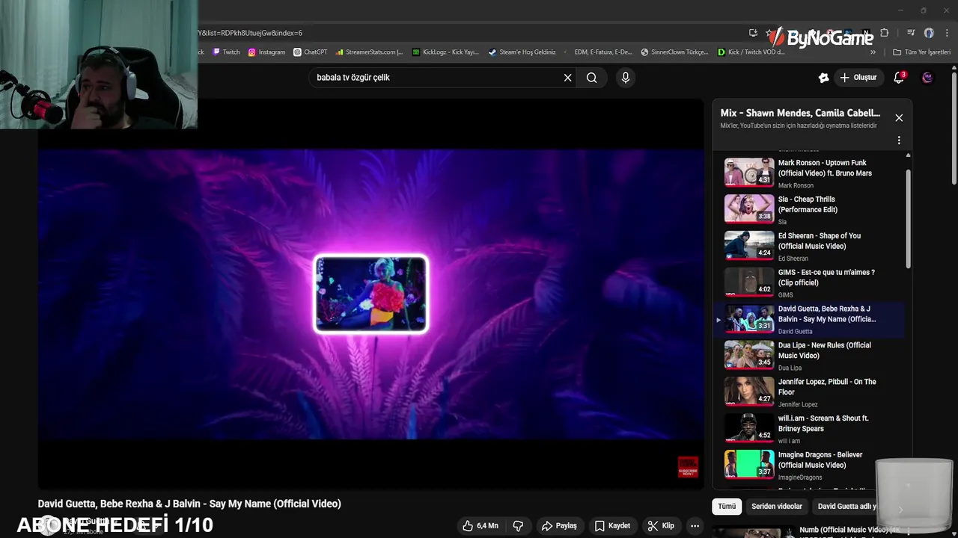This screenshot has height=538, width=958.
Task: Play Mark Ronson - Uptown Funk from the mix
Action: click(808, 173)
